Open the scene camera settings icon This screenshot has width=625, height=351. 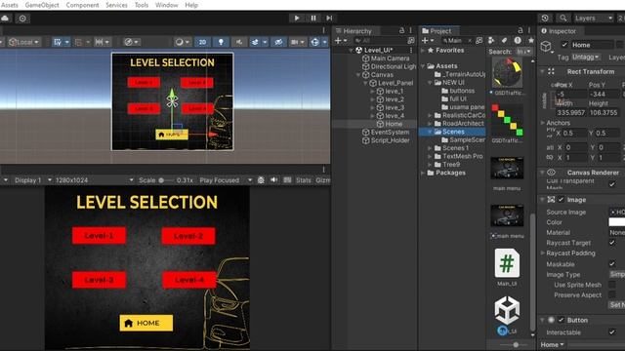(295, 42)
